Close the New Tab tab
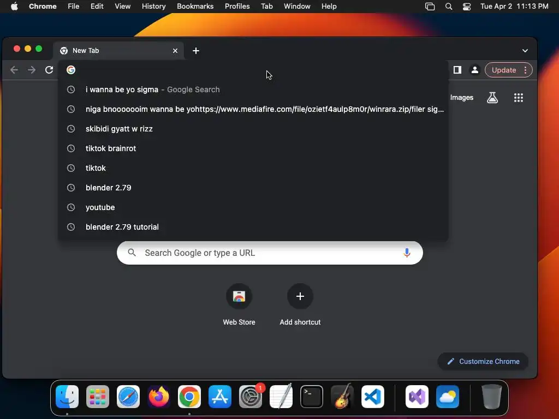559x419 pixels. point(175,51)
